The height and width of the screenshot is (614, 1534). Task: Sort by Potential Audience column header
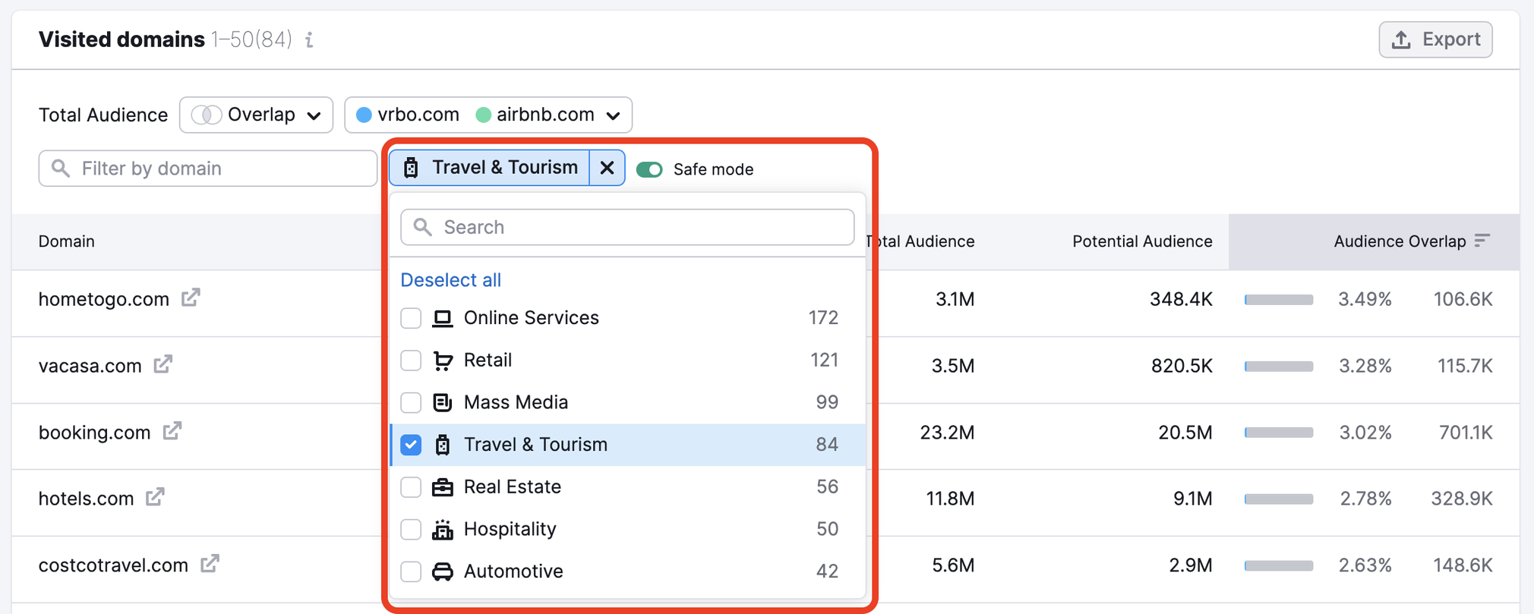point(1142,241)
